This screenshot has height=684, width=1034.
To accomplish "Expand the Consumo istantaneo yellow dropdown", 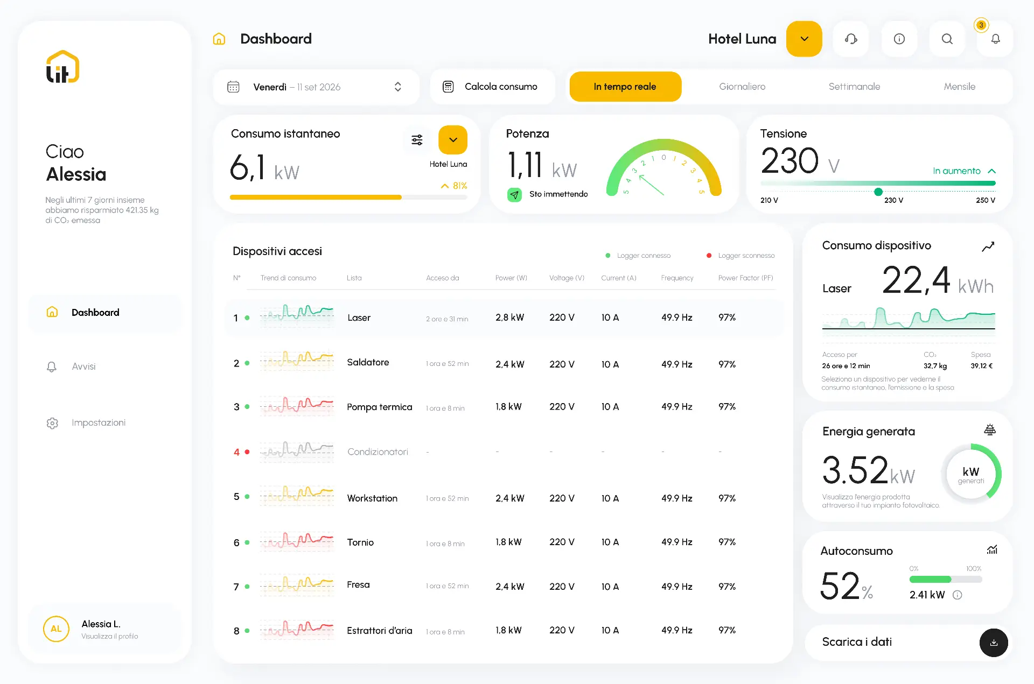I will (x=453, y=140).
